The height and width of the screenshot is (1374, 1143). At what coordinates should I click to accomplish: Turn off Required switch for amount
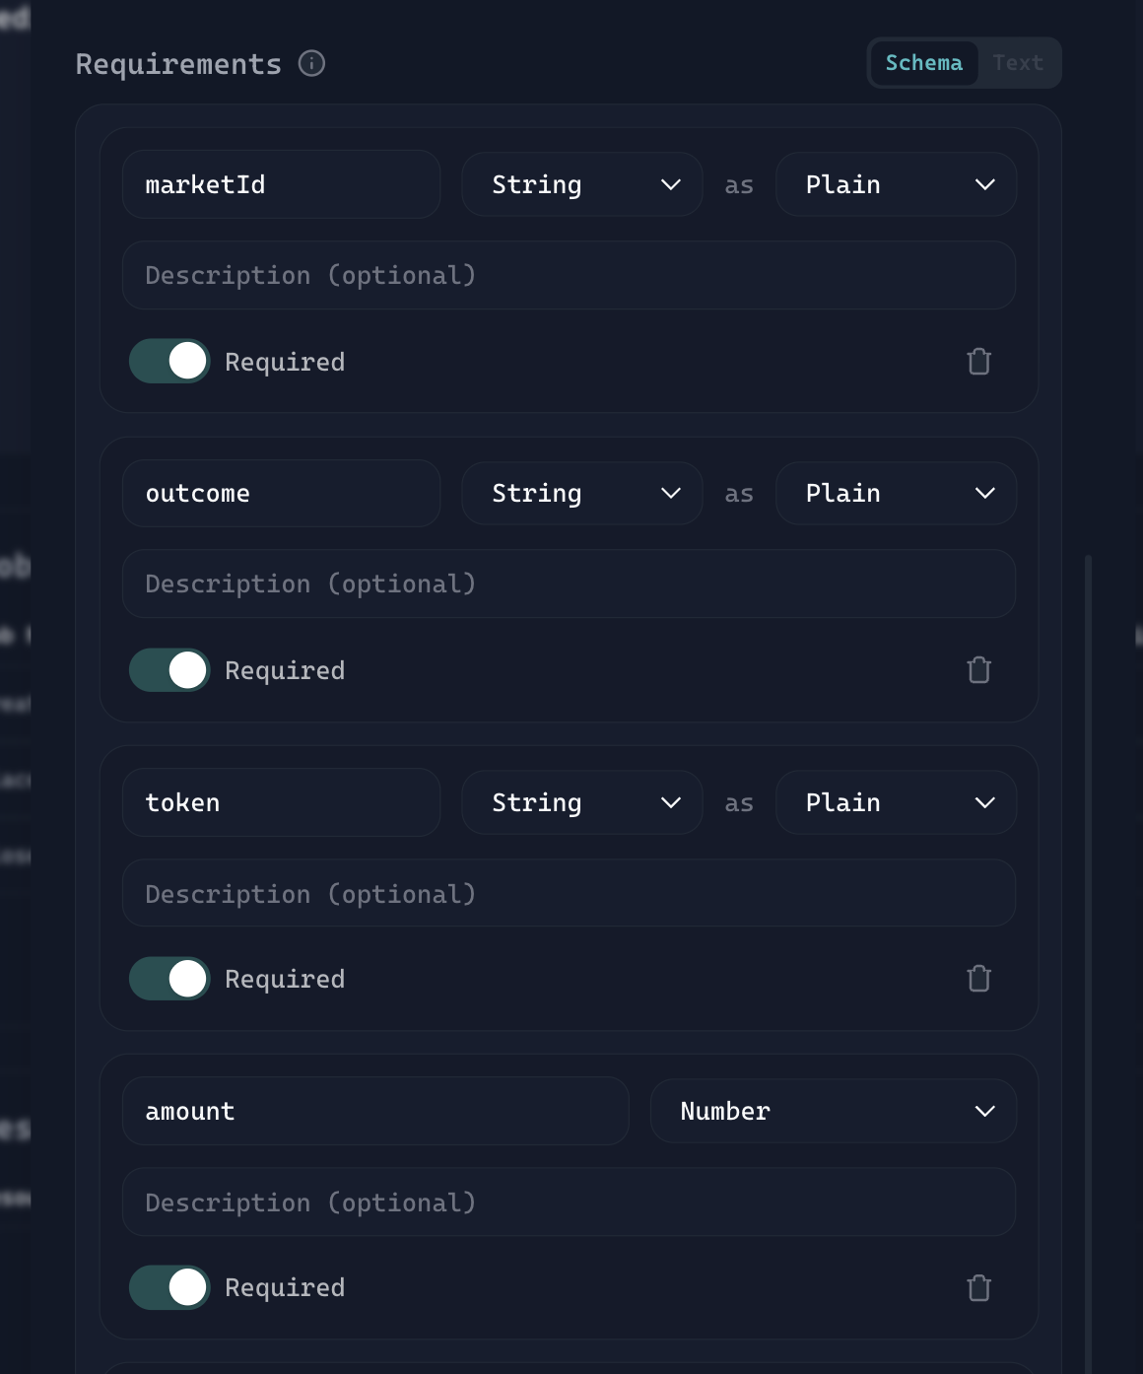(169, 1287)
